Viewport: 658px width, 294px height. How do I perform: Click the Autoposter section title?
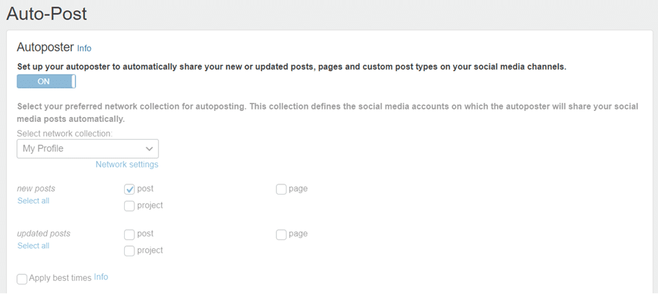point(45,48)
